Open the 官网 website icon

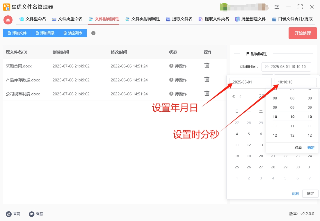(9, 214)
